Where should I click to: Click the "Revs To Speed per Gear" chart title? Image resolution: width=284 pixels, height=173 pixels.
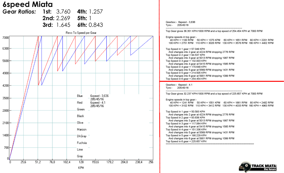[x=81, y=33]
